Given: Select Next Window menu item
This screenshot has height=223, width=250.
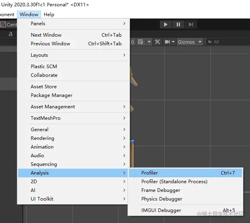Looking at the screenshot, I should (x=73, y=35).
